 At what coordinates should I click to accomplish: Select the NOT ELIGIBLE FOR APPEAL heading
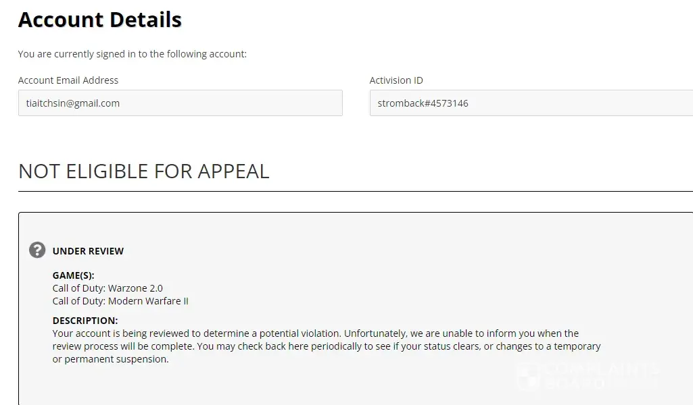click(143, 171)
